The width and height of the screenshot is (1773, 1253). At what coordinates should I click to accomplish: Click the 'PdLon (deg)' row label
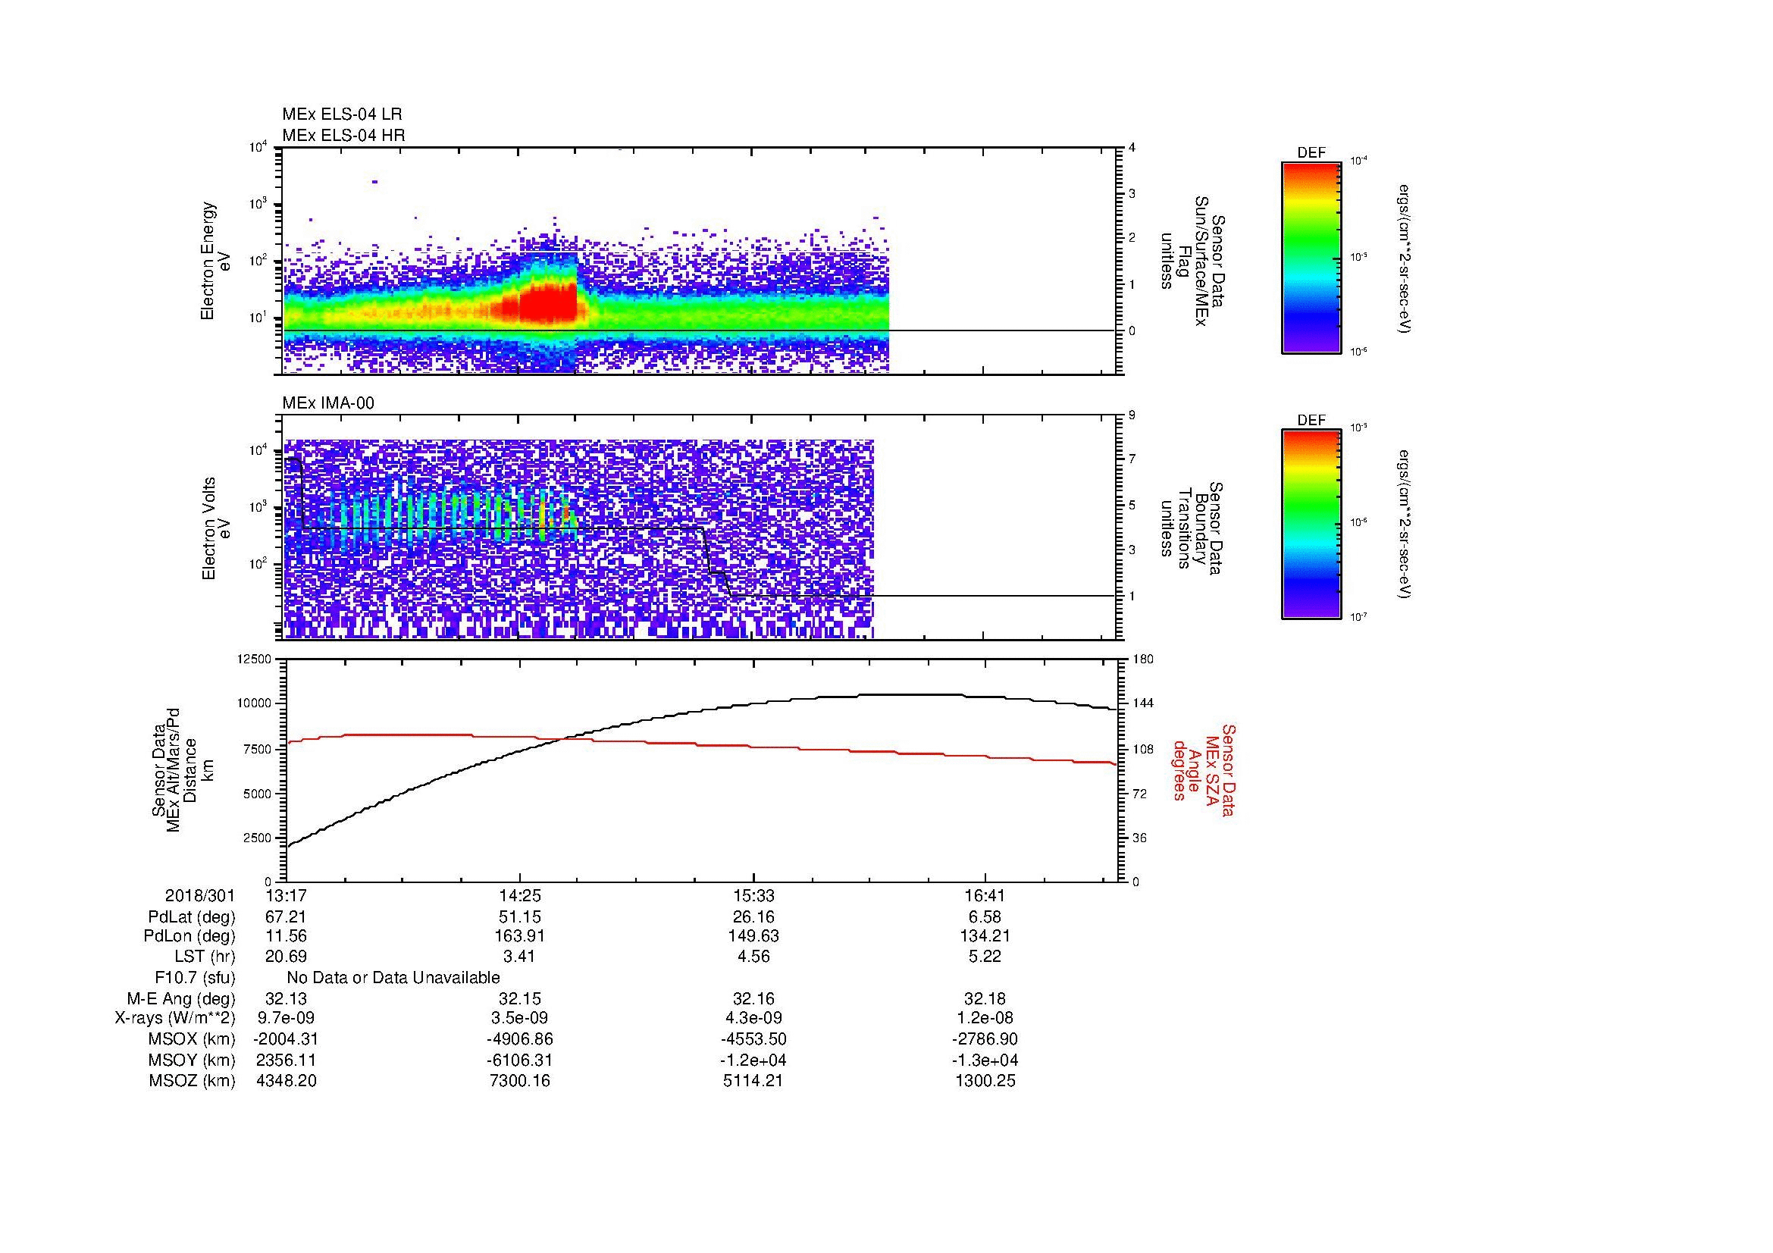click(x=190, y=936)
